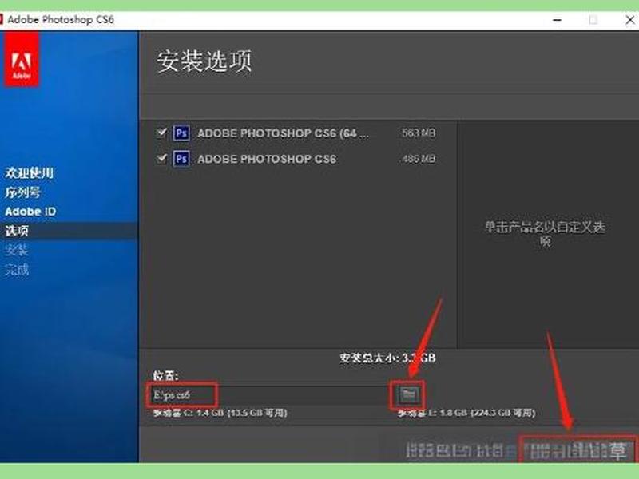Go to the Adobe ID step
639x479 pixels.
(x=30, y=212)
